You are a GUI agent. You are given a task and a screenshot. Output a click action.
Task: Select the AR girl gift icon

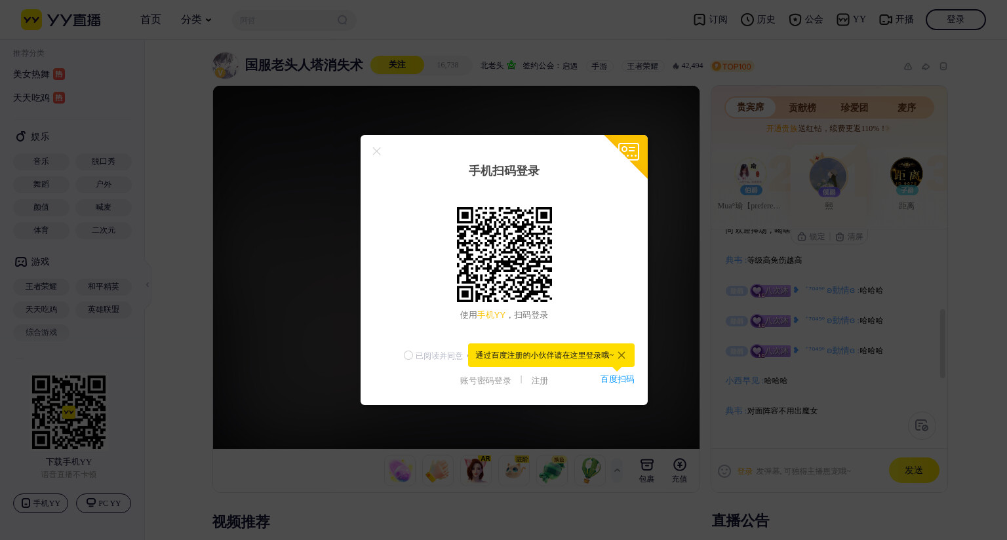[476, 471]
